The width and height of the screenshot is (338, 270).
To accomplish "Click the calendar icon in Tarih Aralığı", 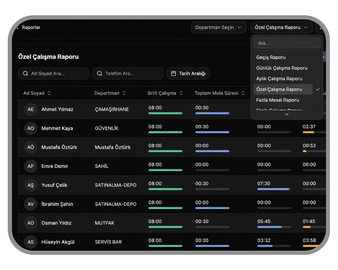I will [x=173, y=74].
